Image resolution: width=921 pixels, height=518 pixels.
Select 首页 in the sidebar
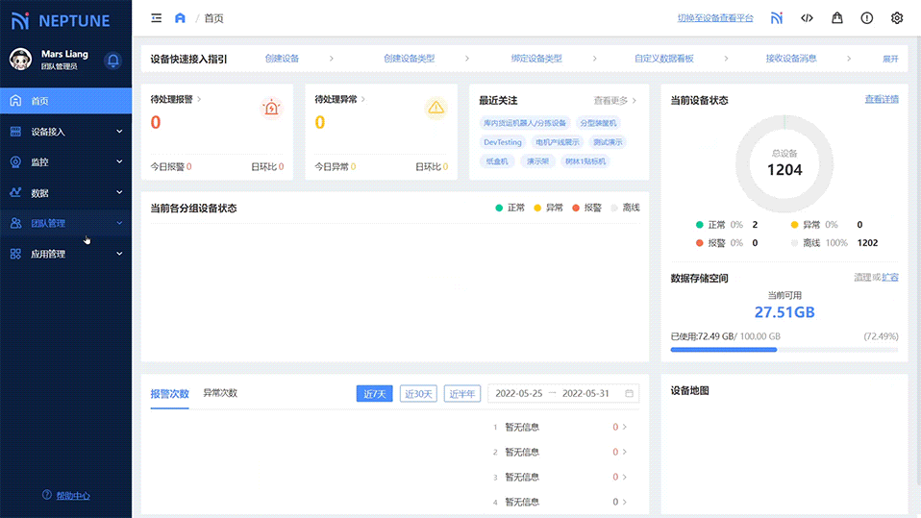click(x=65, y=101)
